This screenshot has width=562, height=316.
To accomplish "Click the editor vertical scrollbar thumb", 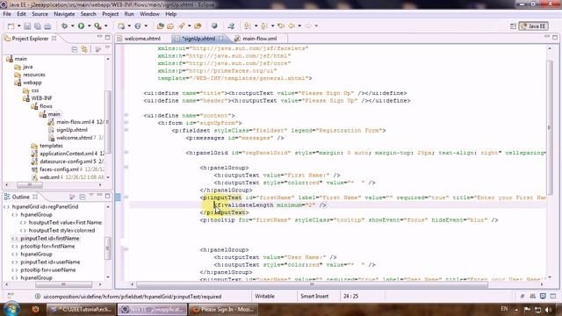I will pyautogui.click(x=550, y=127).
